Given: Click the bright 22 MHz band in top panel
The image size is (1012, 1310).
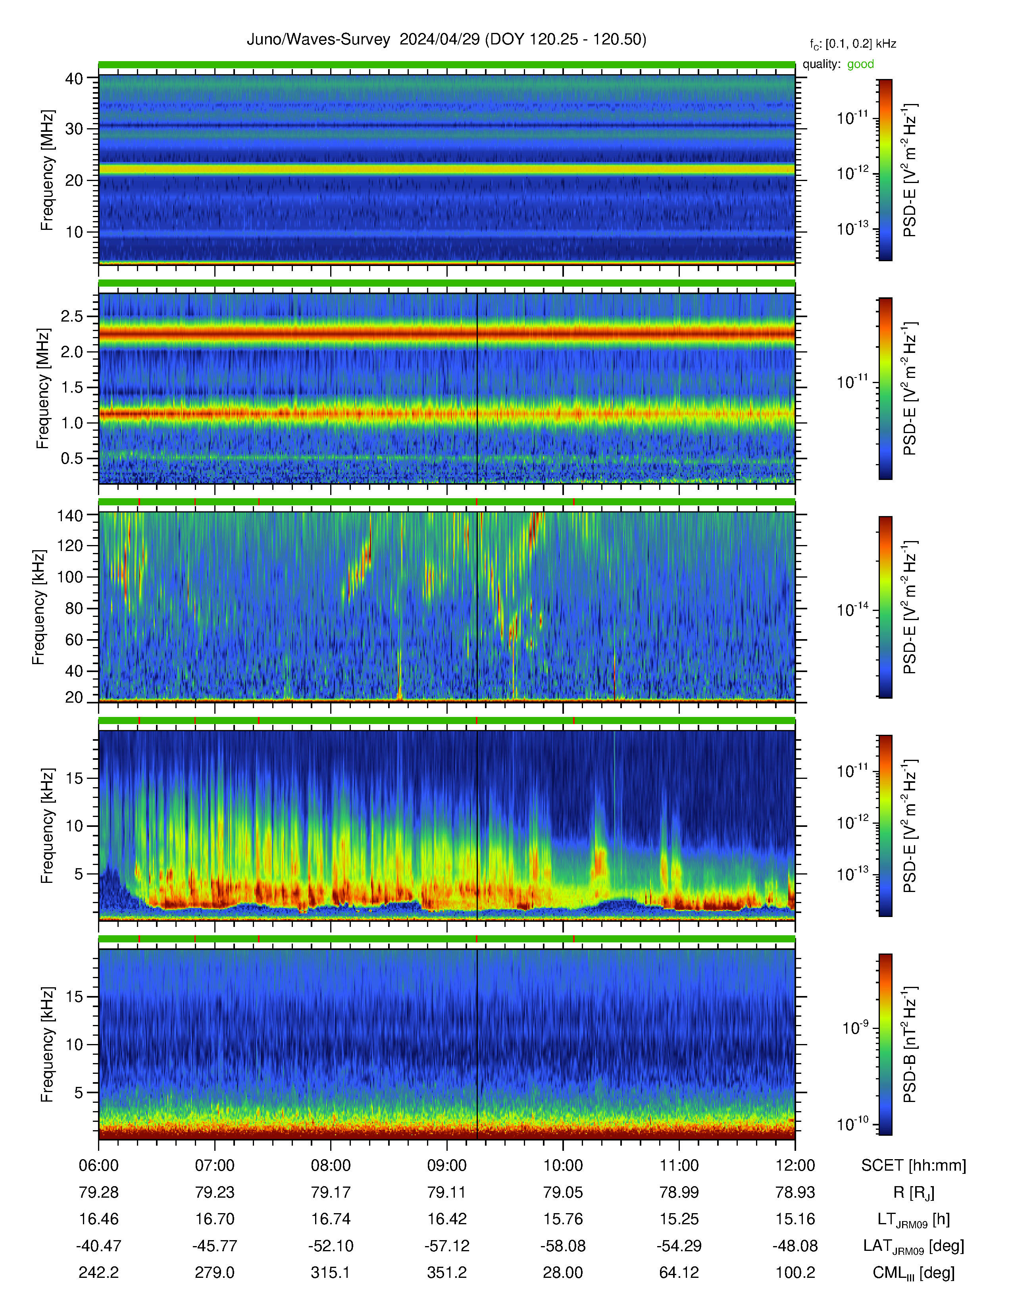Looking at the screenshot, I should (x=446, y=170).
